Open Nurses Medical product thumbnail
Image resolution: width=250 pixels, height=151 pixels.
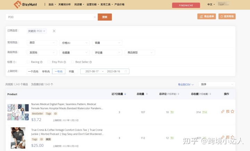[x=18, y=112]
